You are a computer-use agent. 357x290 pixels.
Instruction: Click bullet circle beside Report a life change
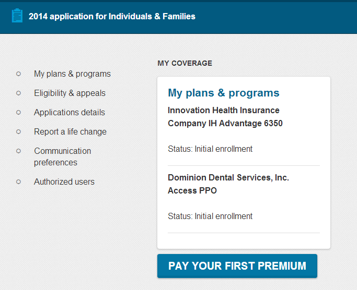tap(18, 132)
